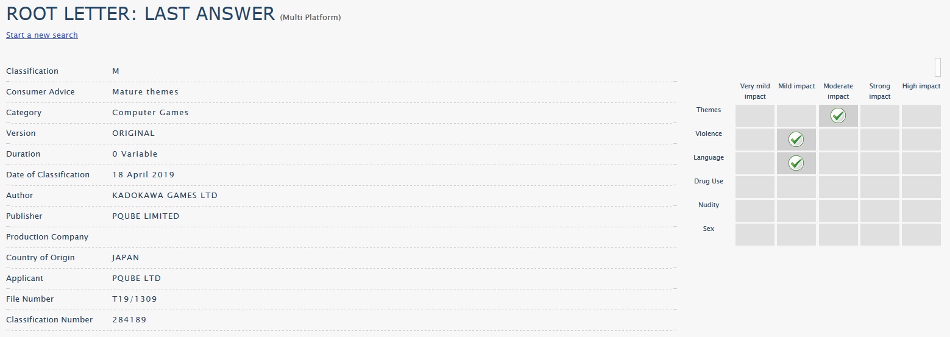Click the Violence mild impact checkmark

(x=796, y=140)
